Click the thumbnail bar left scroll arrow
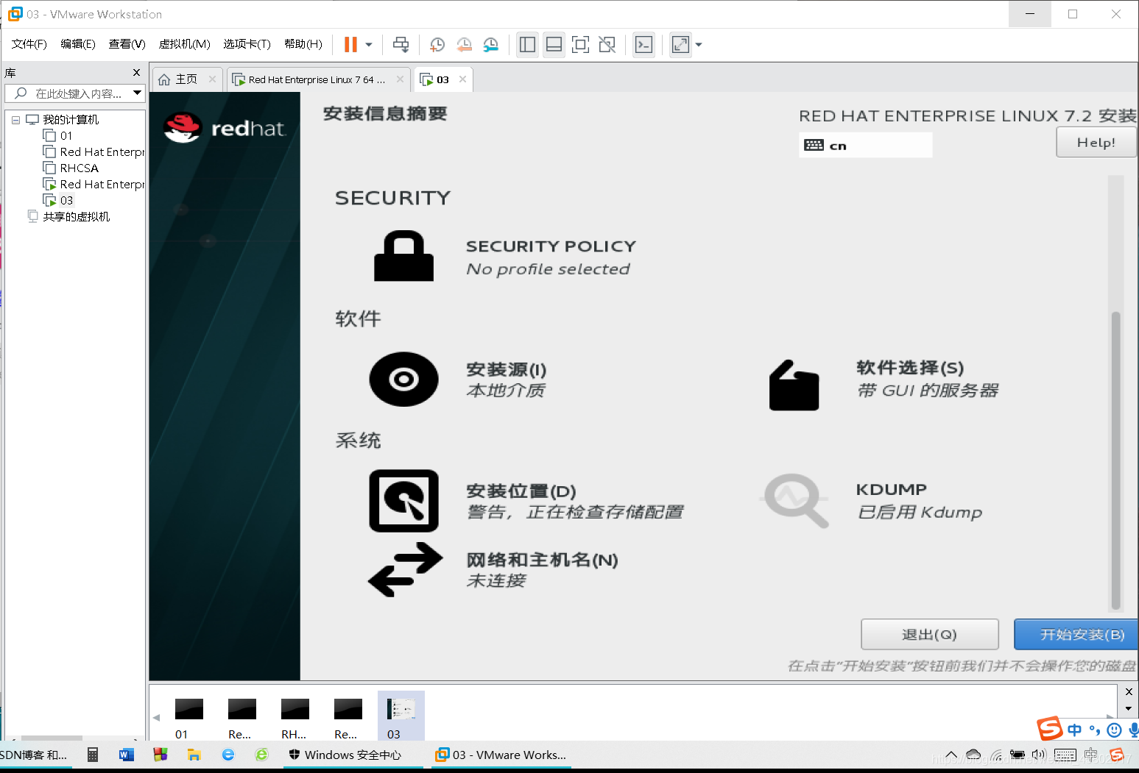The image size is (1139, 773). 156,717
